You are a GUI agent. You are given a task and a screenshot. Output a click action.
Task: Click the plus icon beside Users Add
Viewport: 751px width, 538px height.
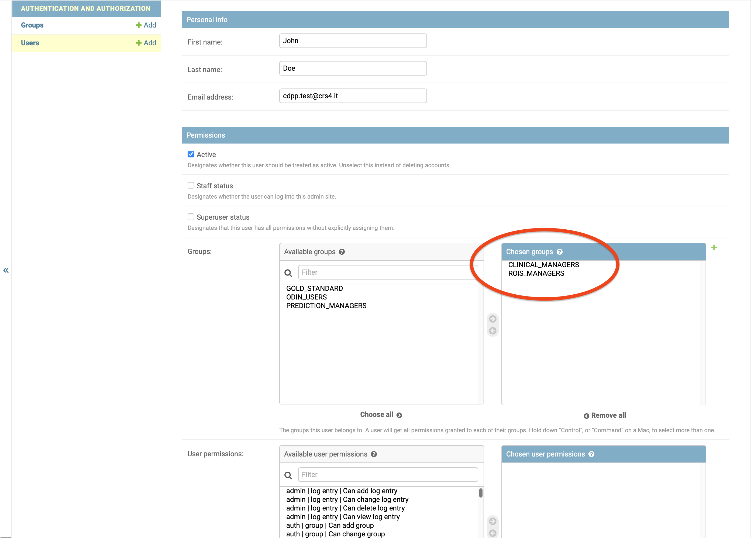pos(139,43)
